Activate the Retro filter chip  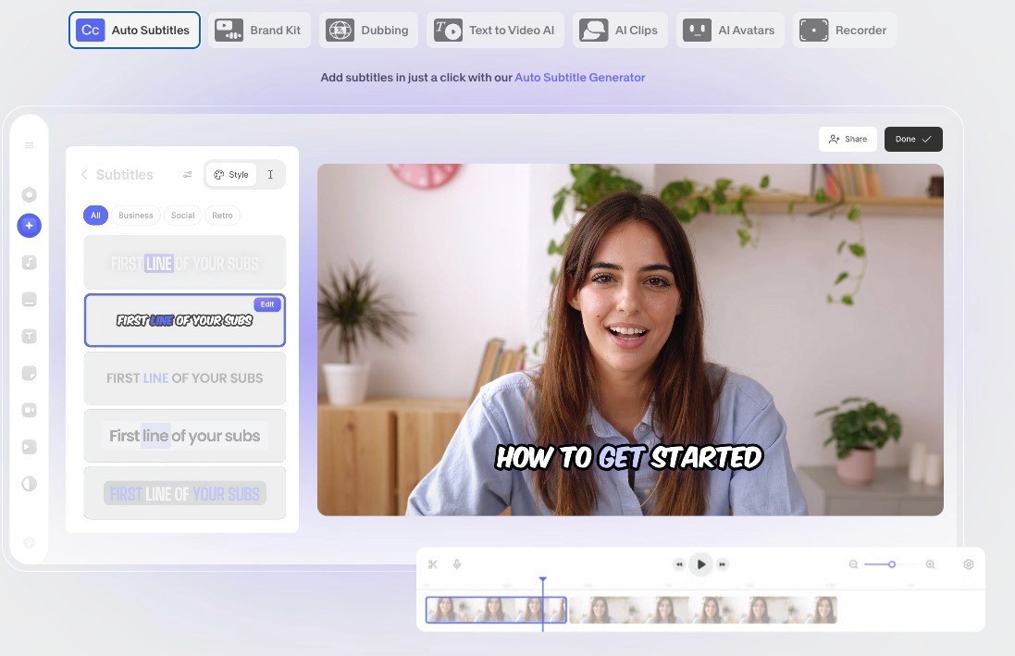point(222,215)
